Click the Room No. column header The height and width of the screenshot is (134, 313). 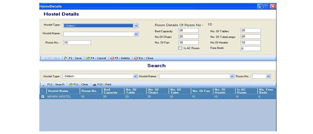91,91
